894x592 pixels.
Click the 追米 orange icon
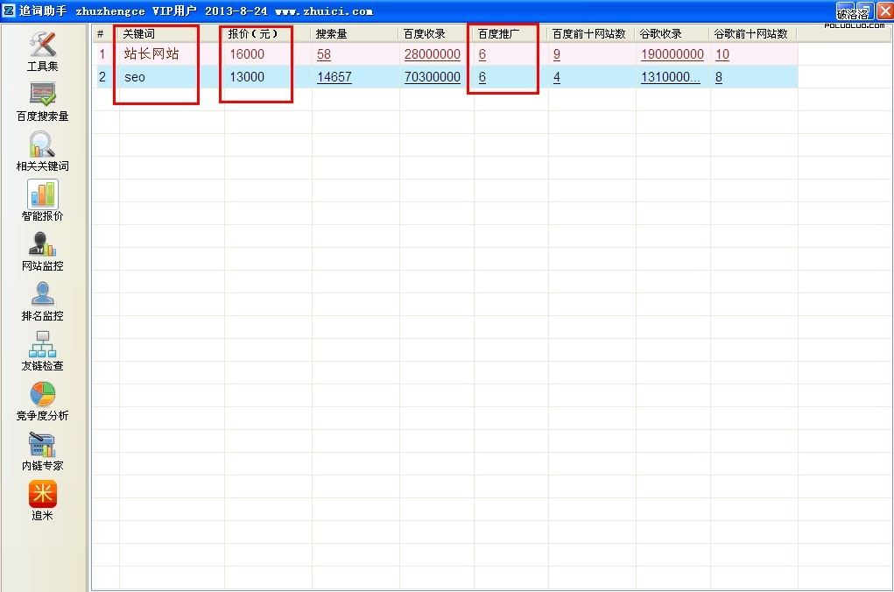42,498
